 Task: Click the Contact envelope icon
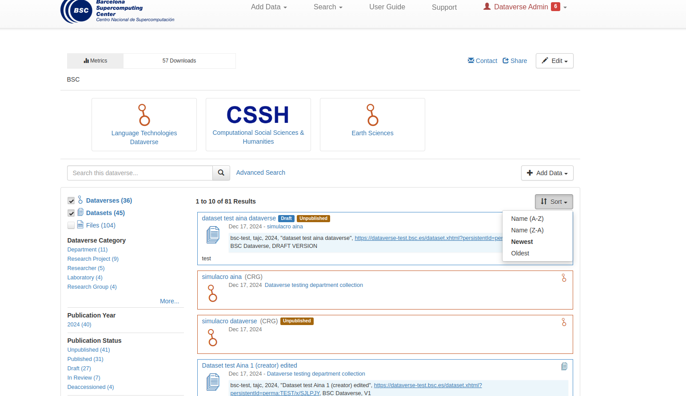click(x=471, y=61)
